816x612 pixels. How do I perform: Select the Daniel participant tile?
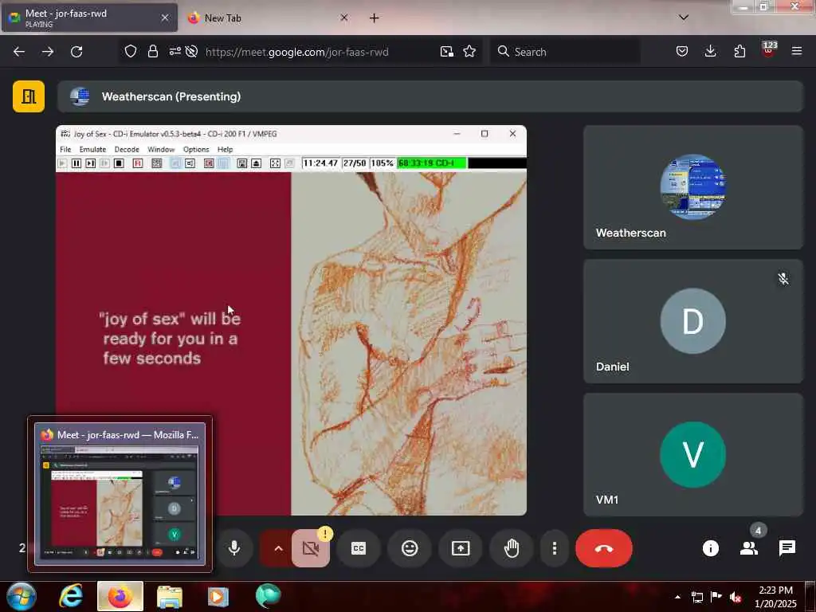click(x=692, y=321)
